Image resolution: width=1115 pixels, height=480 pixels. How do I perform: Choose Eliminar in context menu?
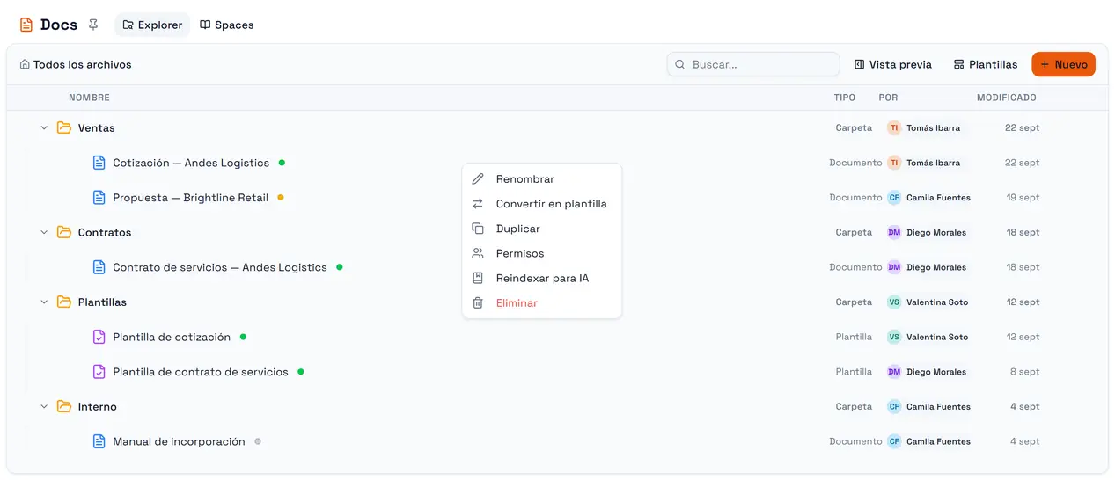tap(542, 302)
